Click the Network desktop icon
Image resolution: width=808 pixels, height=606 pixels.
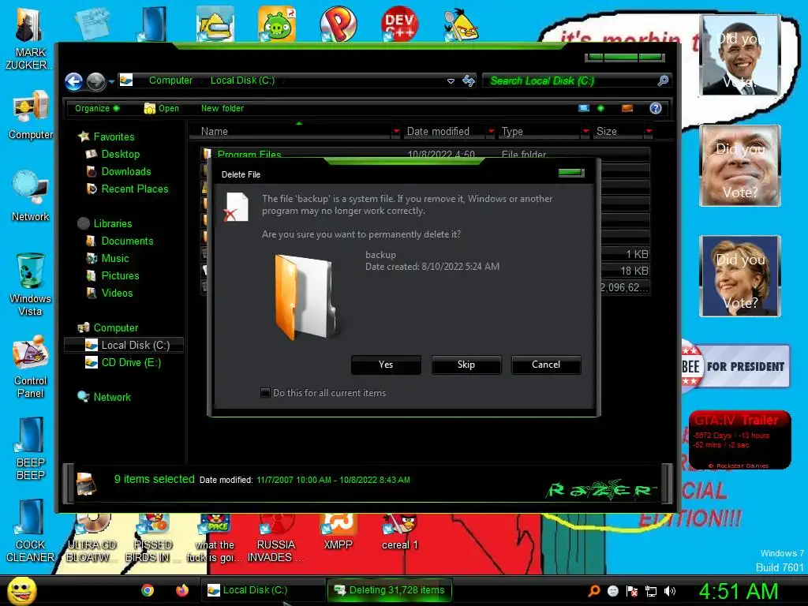[x=31, y=196]
